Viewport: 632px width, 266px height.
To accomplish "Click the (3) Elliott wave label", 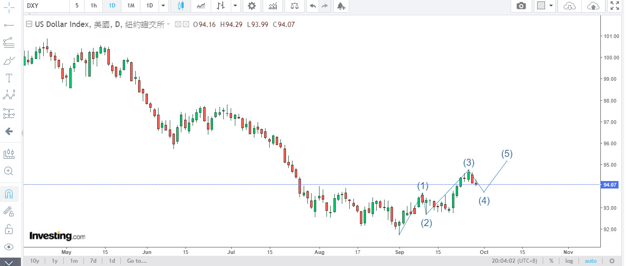I will (469, 162).
